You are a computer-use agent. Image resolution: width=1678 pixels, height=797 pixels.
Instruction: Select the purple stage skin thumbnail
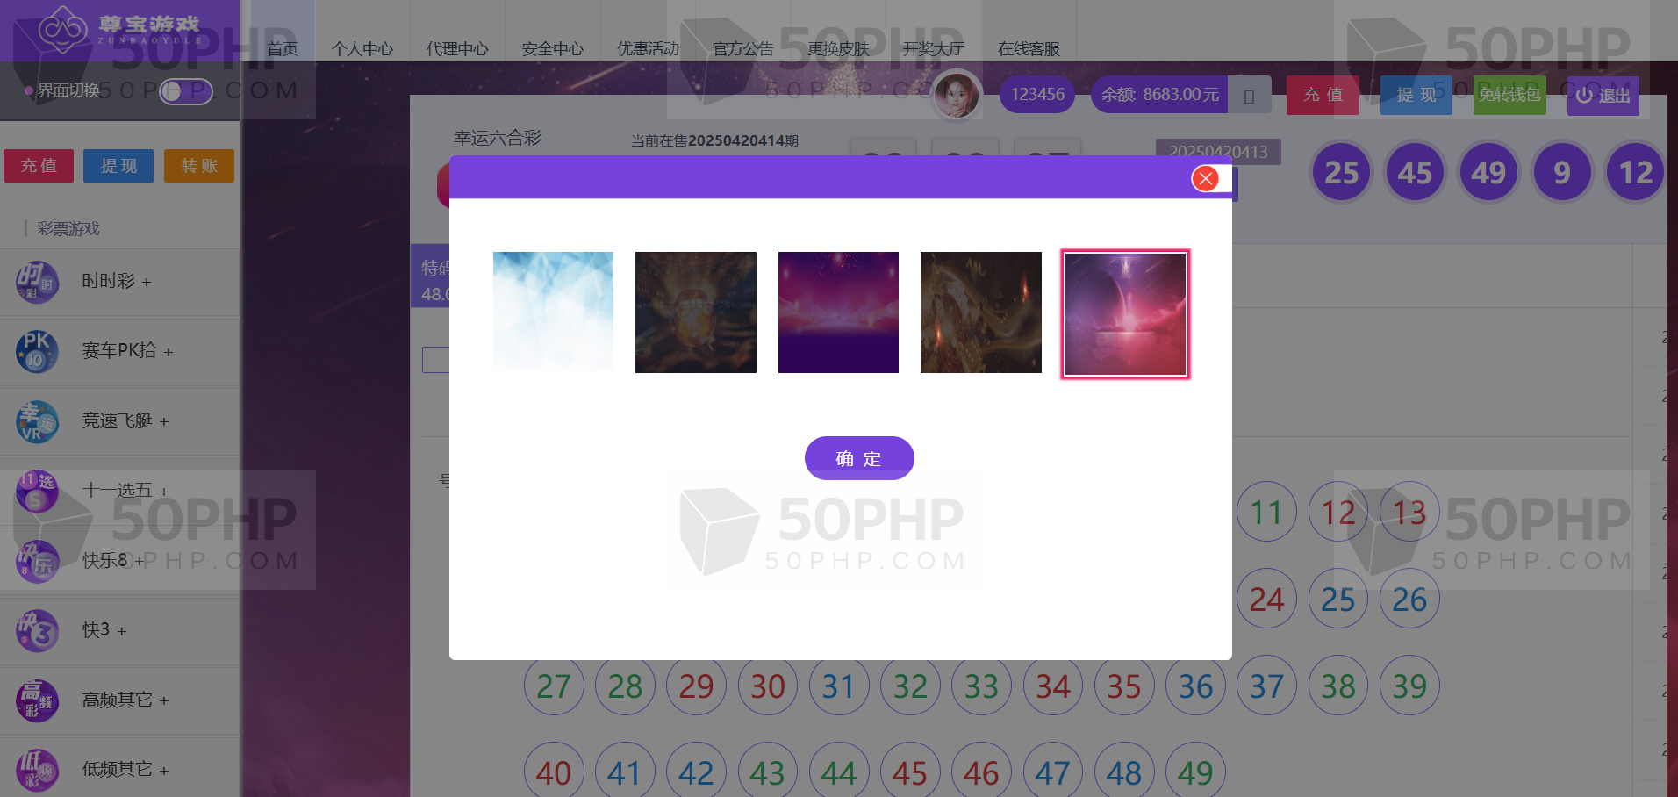pyautogui.click(x=838, y=312)
